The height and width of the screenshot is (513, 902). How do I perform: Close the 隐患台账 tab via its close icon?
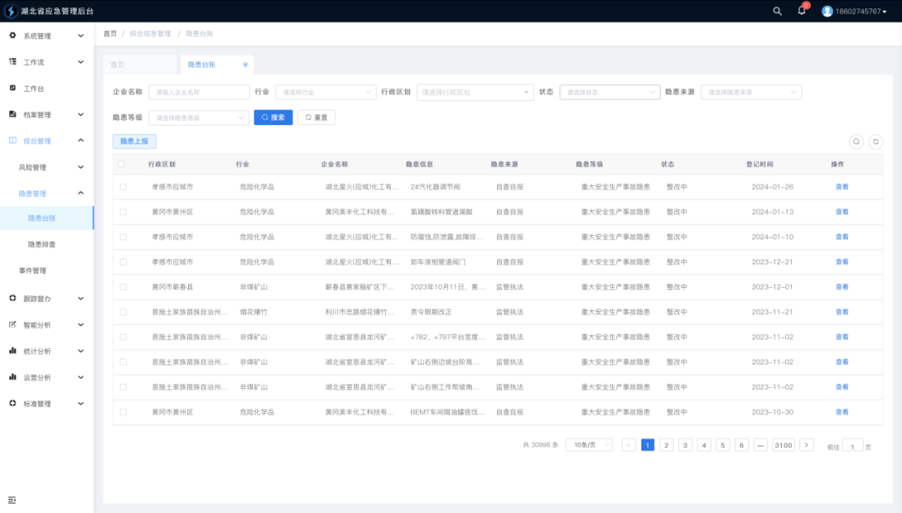click(x=245, y=64)
